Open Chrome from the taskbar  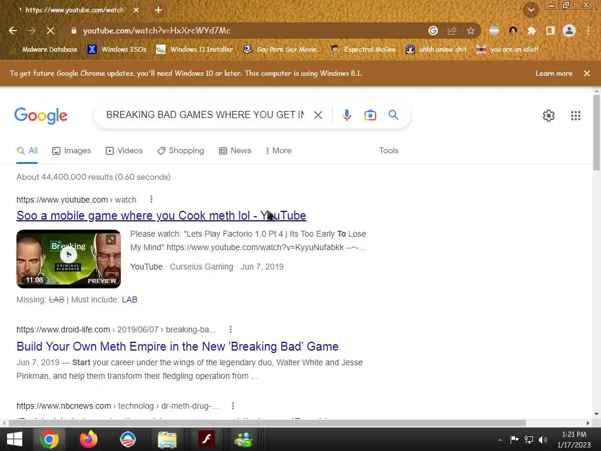point(49,439)
